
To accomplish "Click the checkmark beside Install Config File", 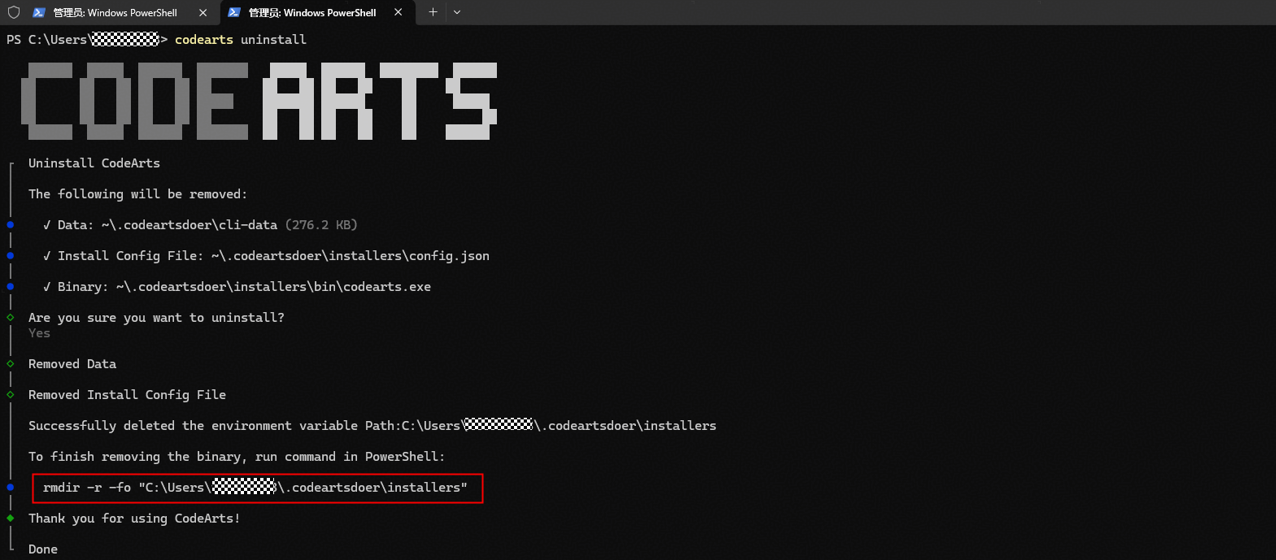I will (47, 256).
